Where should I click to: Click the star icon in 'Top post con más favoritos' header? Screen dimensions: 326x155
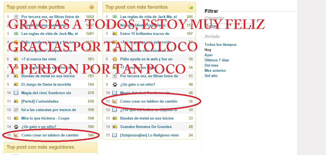pos(191,7)
